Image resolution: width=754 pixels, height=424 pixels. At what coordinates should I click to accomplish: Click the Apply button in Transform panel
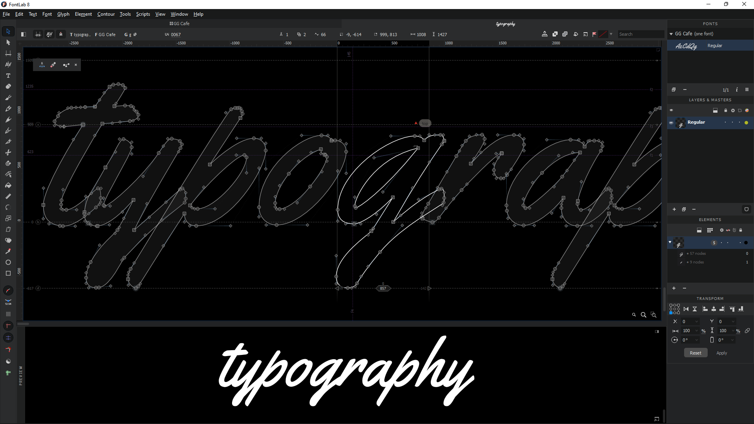(x=722, y=353)
